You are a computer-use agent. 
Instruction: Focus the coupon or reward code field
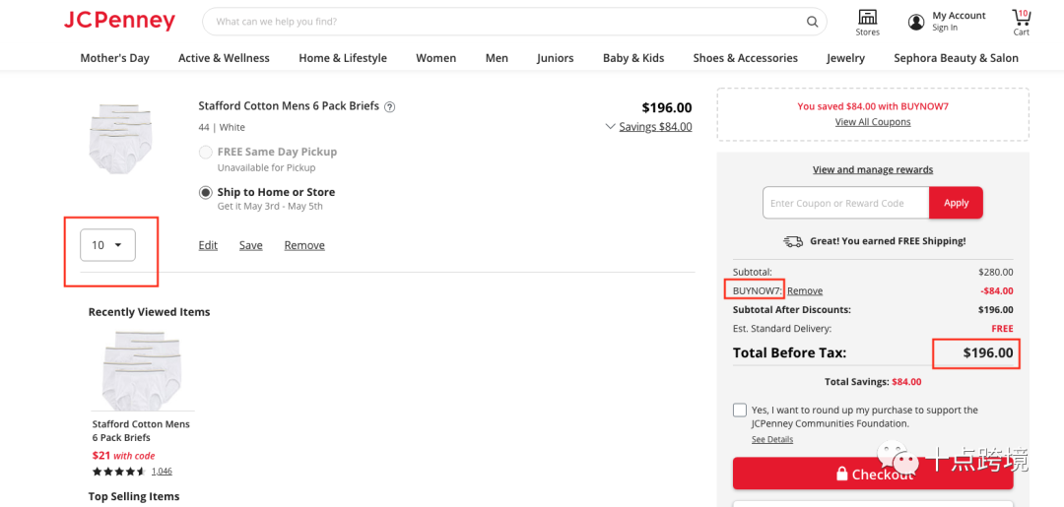point(845,203)
